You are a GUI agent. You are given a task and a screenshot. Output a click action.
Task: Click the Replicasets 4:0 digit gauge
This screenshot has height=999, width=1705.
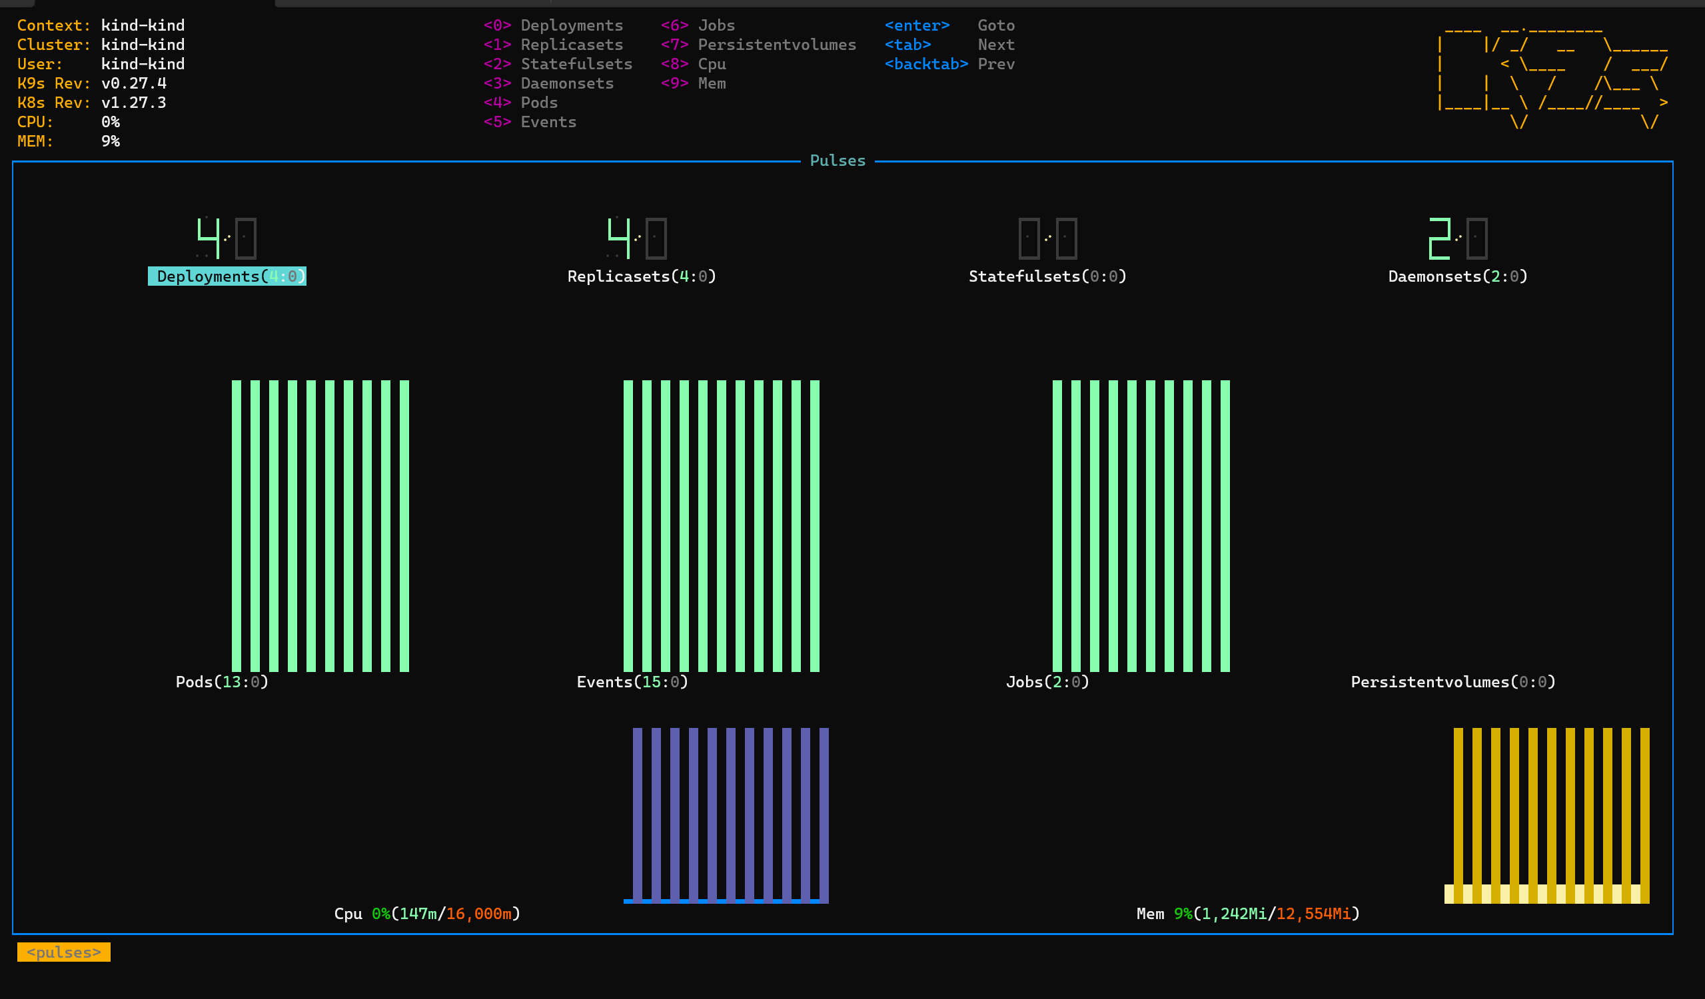pos(637,238)
